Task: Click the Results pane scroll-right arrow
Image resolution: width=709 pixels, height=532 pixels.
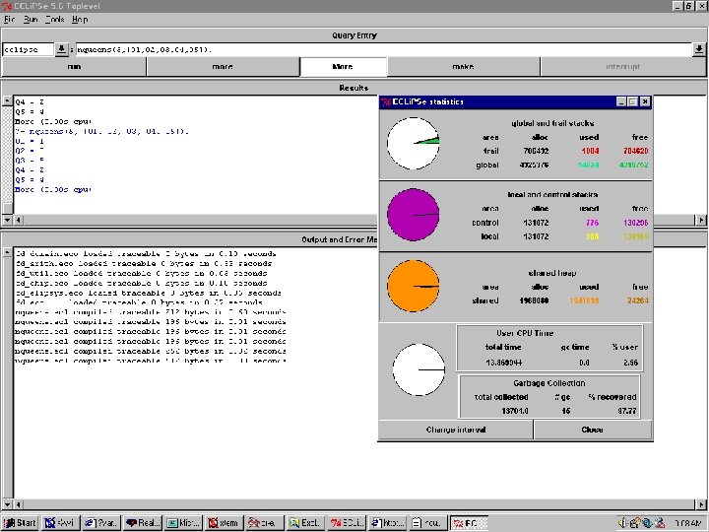Action: pyautogui.click(x=701, y=220)
